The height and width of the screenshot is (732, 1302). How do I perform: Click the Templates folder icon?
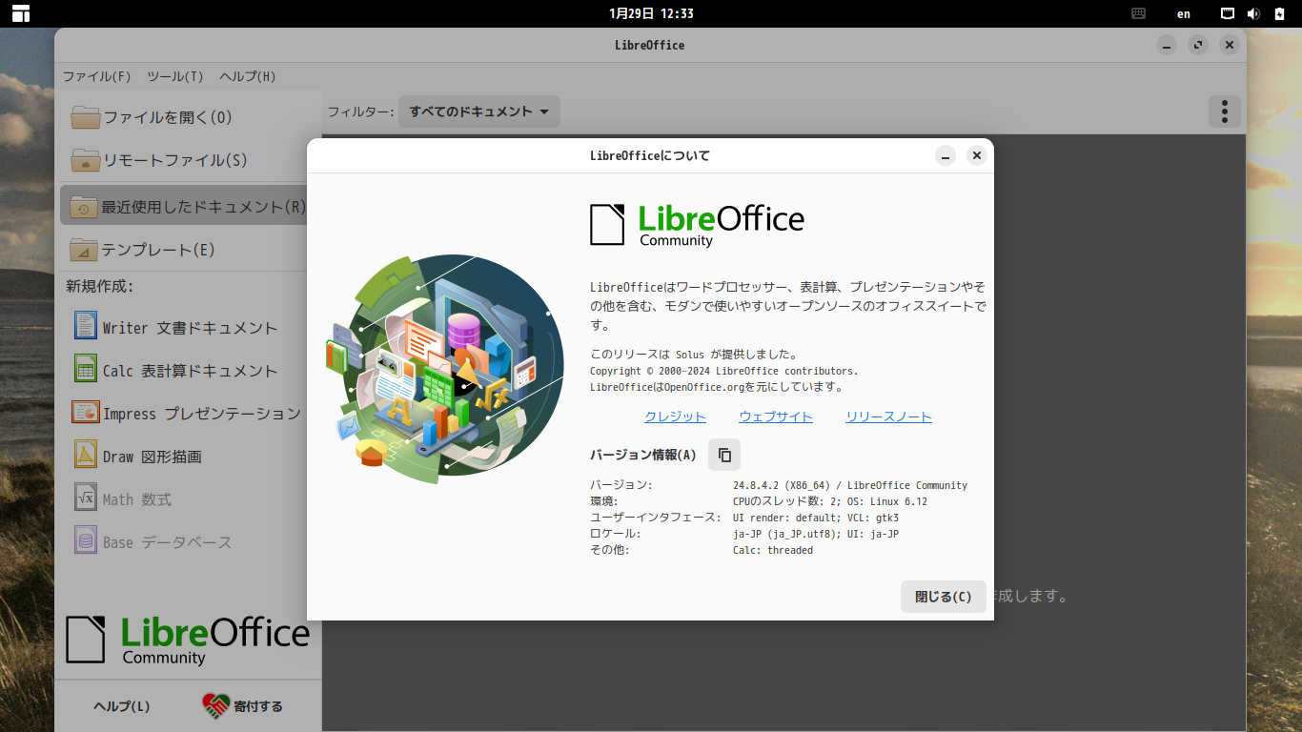pos(84,250)
